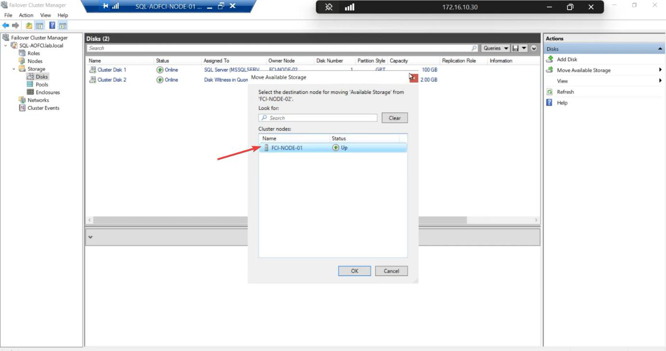Close the Move Available Storage dialog
666x351 pixels.
pyautogui.click(x=413, y=78)
